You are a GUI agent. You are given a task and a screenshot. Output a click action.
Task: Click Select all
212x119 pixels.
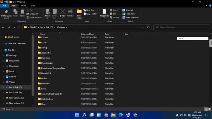pos(128,10)
